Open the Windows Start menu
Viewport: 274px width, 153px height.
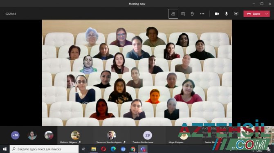[5, 149]
